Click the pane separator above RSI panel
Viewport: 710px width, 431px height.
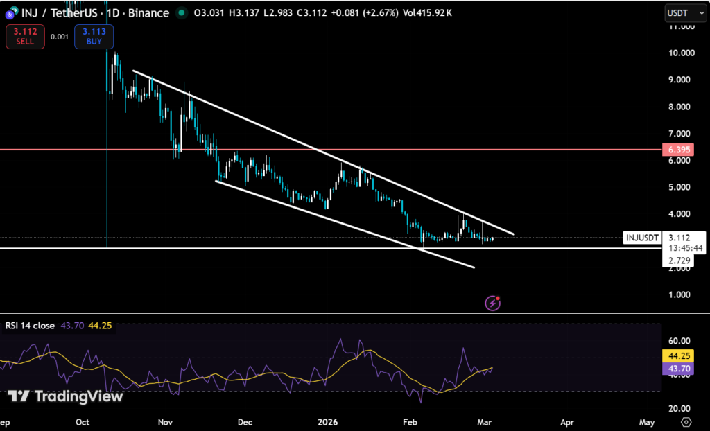347,313
